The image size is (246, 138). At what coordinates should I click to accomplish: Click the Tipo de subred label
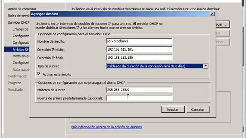click(x=49, y=66)
